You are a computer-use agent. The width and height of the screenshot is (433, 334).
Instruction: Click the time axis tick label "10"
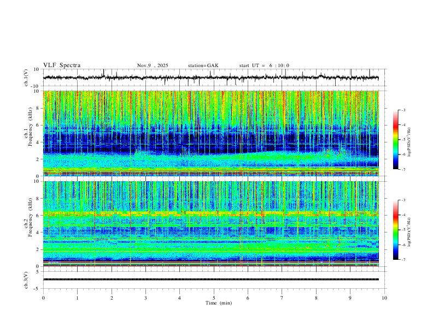pos(384,298)
